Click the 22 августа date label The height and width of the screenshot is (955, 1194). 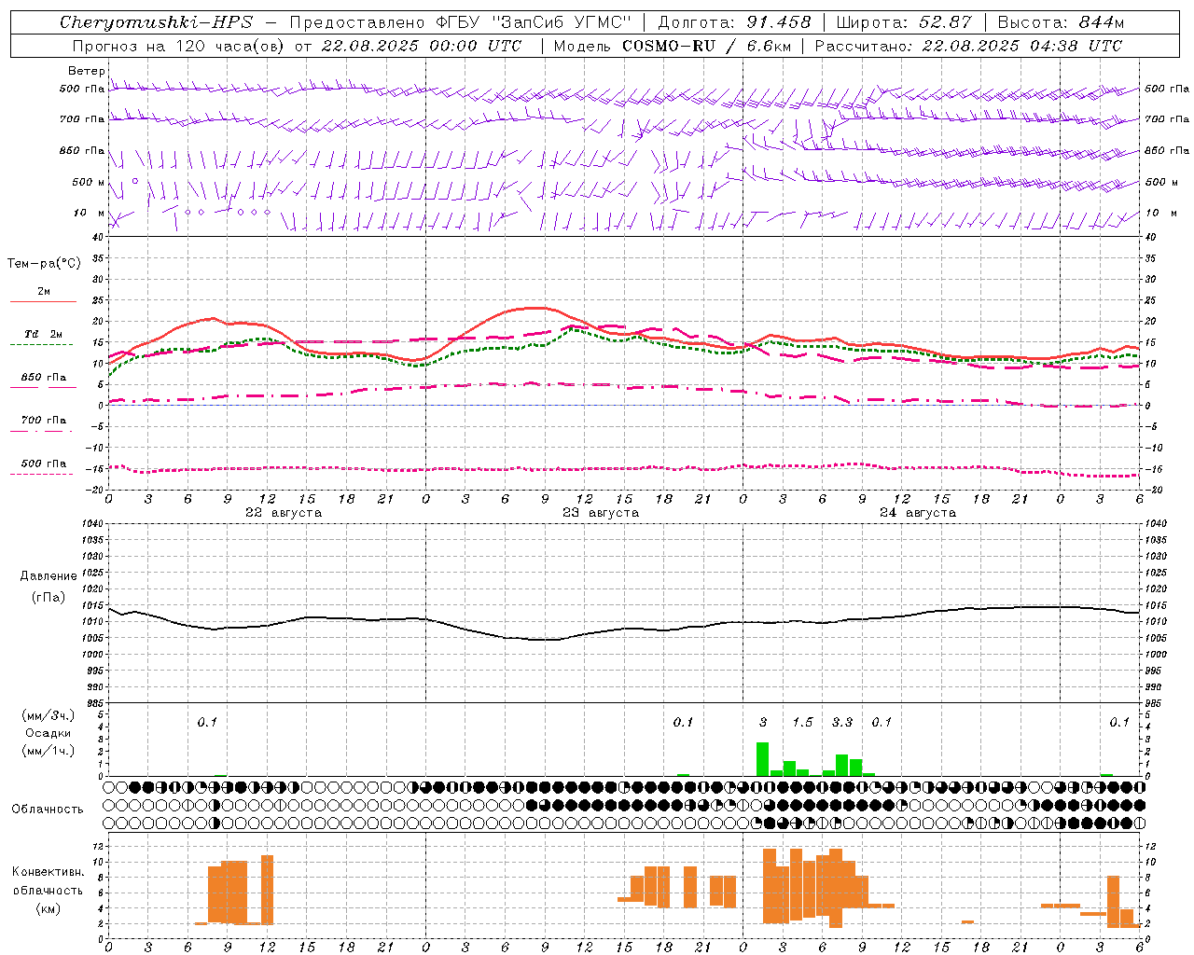click(x=284, y=513)
